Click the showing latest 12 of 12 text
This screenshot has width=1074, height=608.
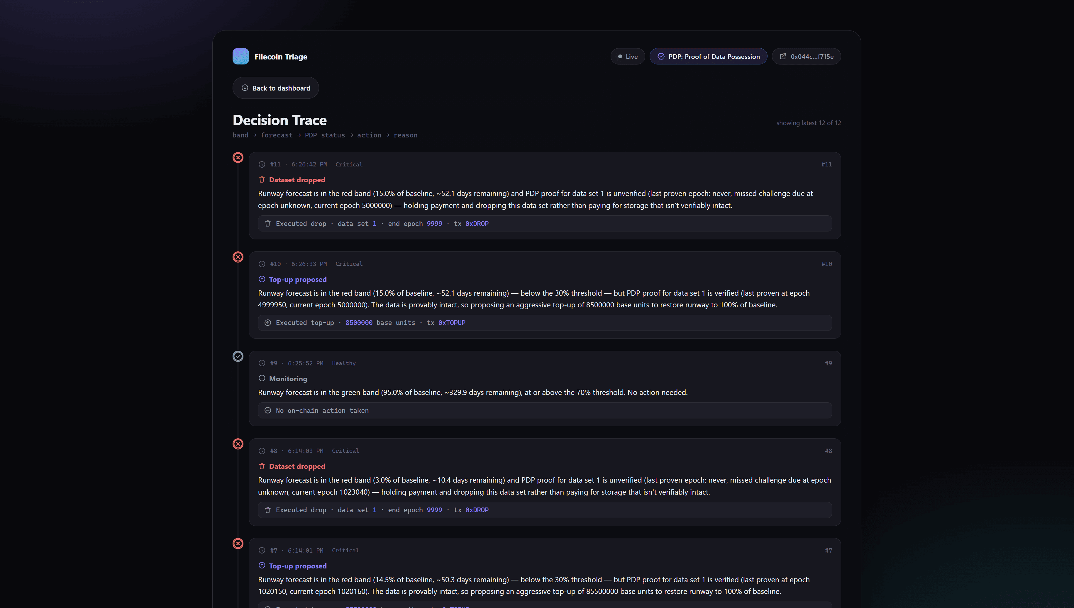pyautogui.click(x=809, y=123)
